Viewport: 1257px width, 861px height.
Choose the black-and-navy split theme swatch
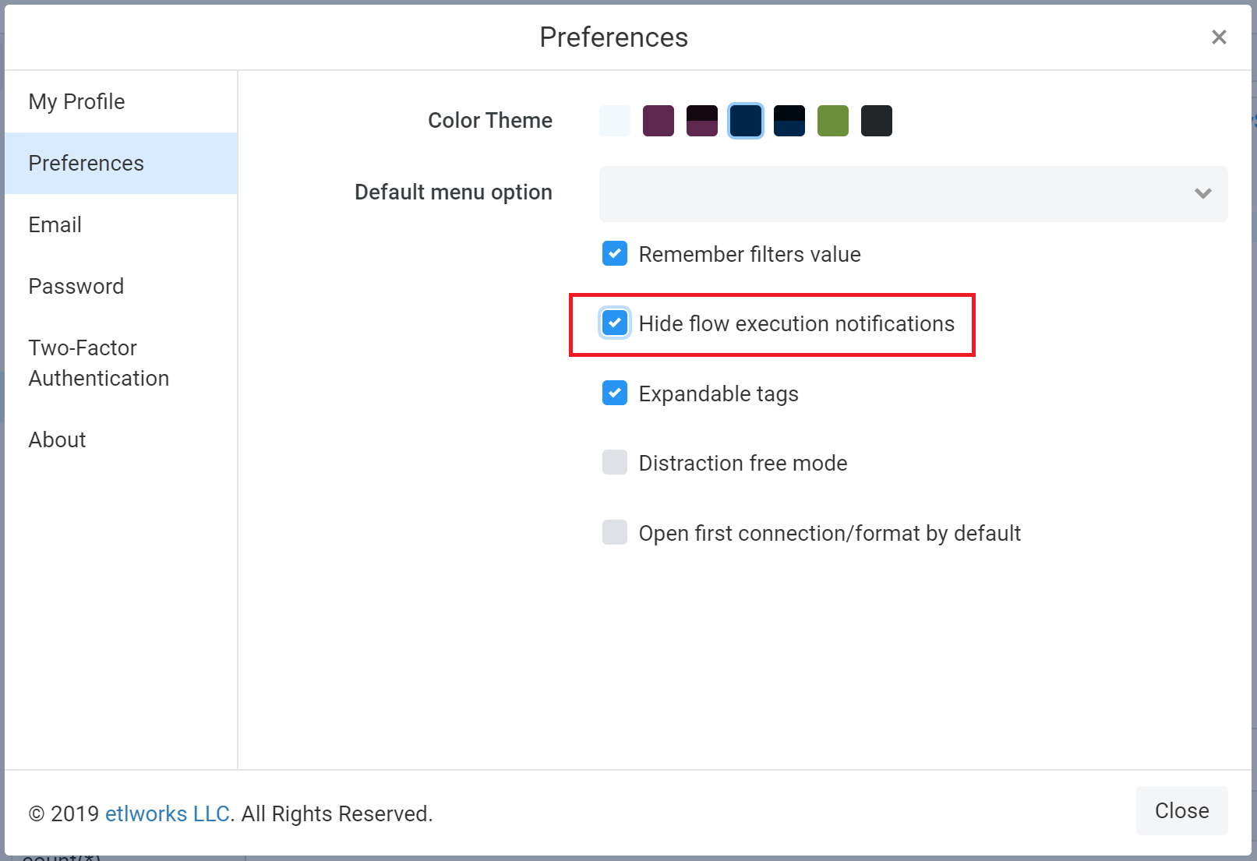789,121
